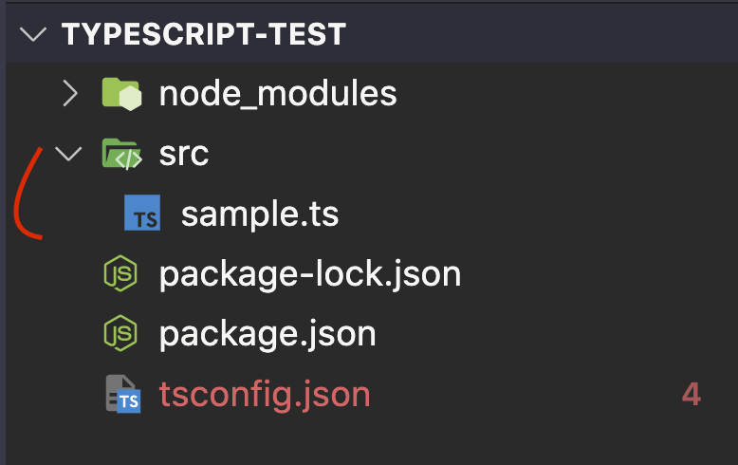Click the TypeScript icon beside sample.ts
The image size is (738, 465).
point(142,213)
